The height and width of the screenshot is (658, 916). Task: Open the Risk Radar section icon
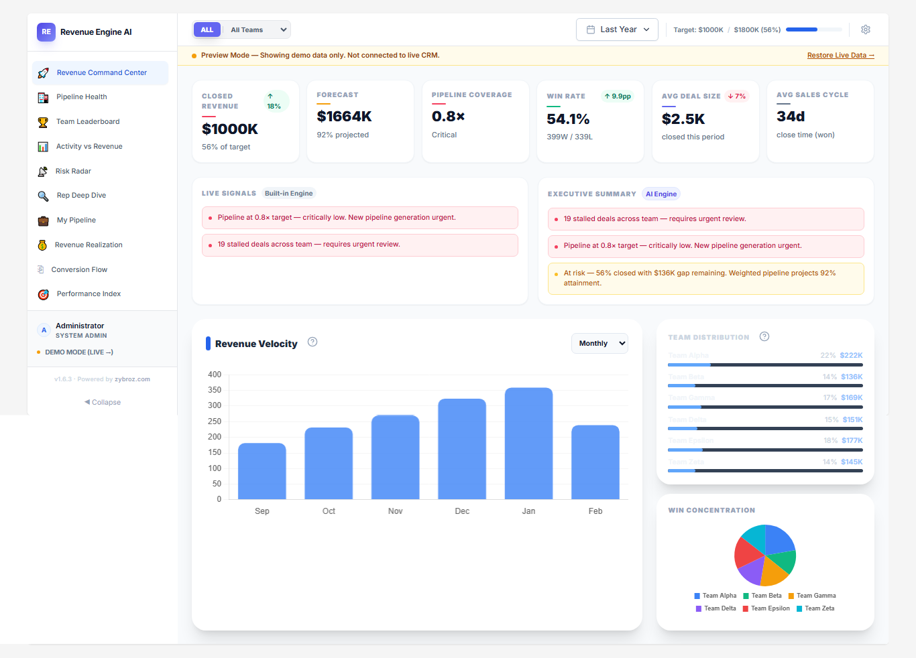coord(43,171)
